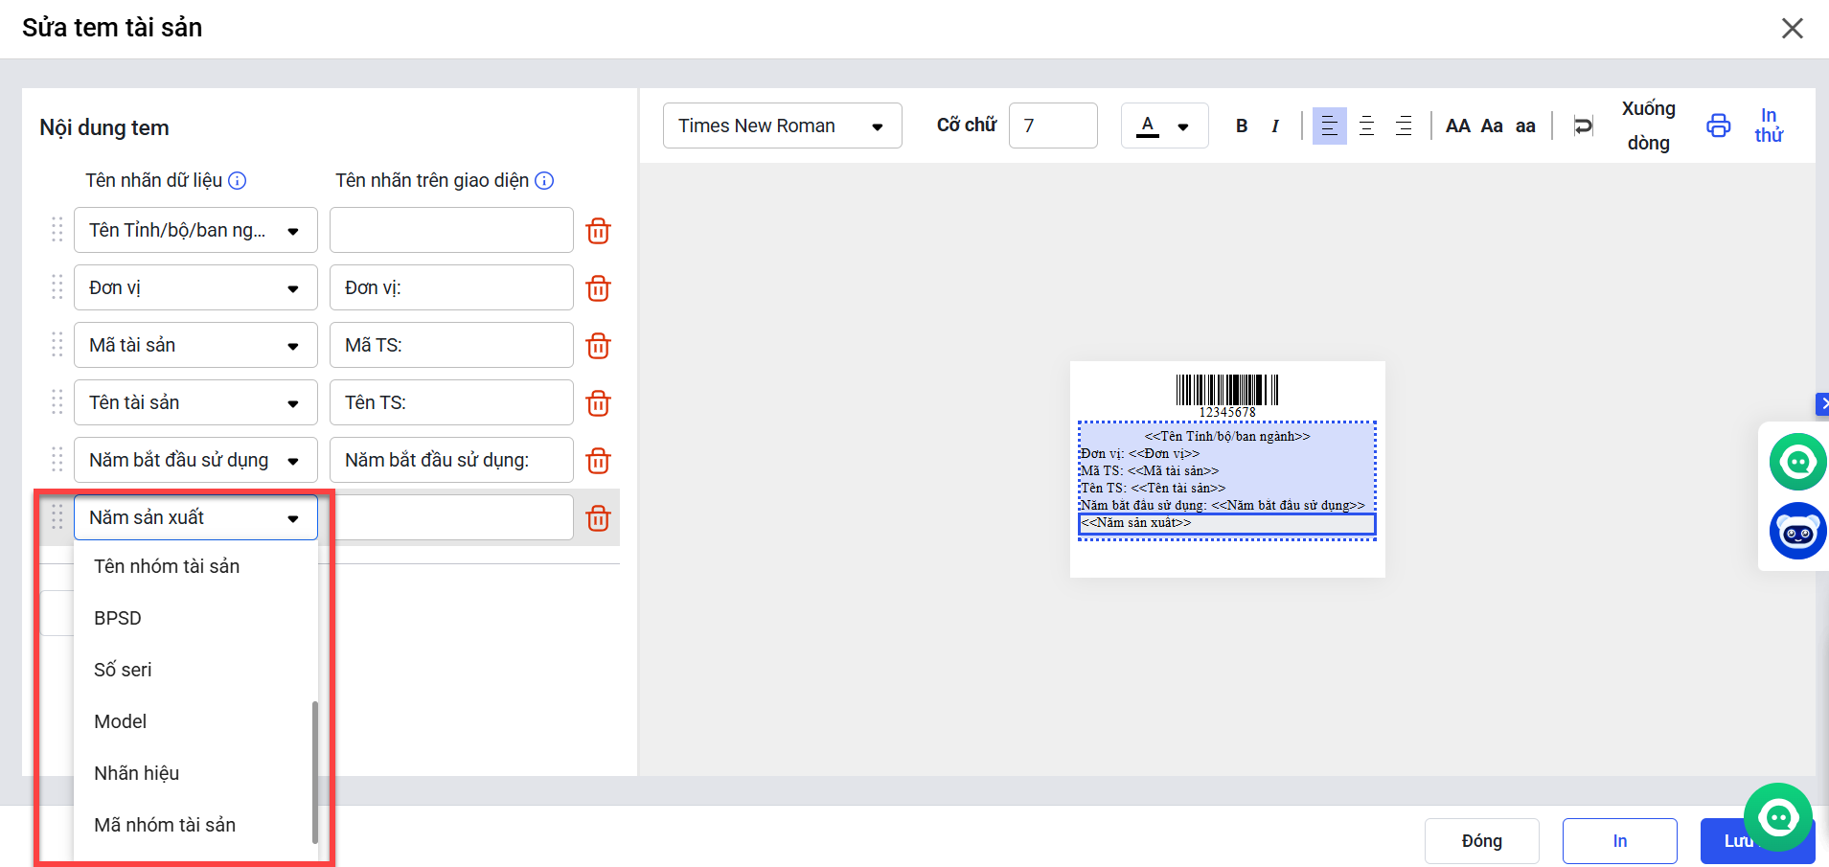
Task: Apply uppercase AA text style
Action: pos(1457,125)
